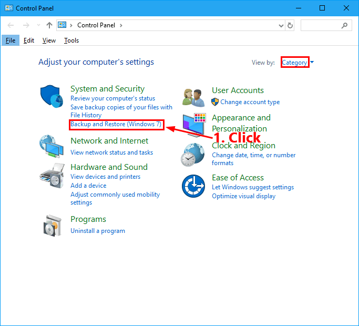
Task: Click the search magnifier icon
Action: click(x=344, y=25)
